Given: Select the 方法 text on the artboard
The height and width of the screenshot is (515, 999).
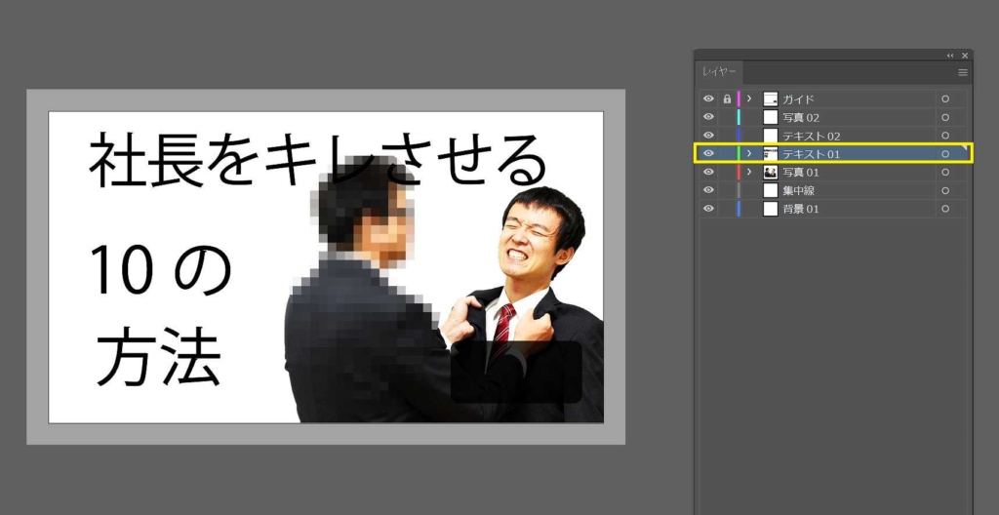Looking at the screenshot, I should coord(158,359).
